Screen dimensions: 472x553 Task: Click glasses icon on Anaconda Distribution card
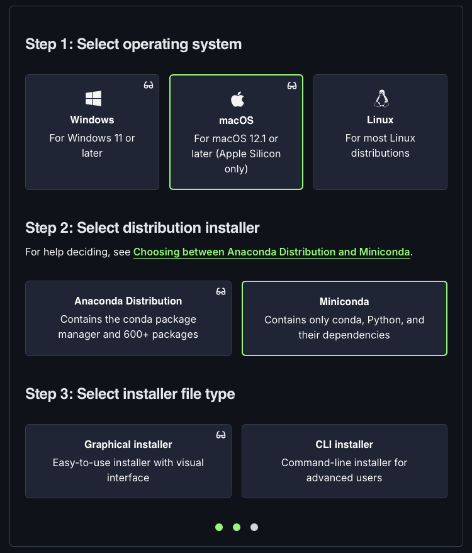pos(221,291)
